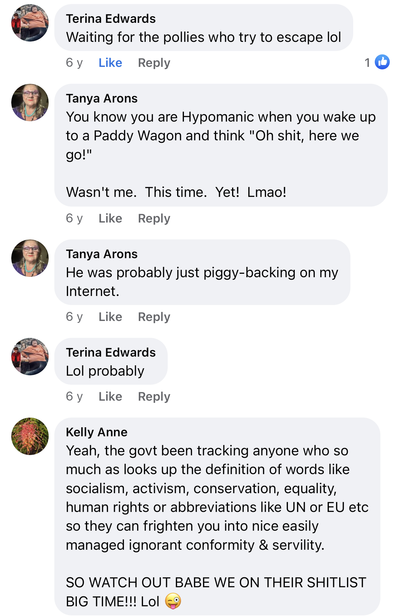This screenshot has height=616, width=401.
Task: Click the winking tongue emoji in Kelly Anne's comment
Action: click(173, 601)
